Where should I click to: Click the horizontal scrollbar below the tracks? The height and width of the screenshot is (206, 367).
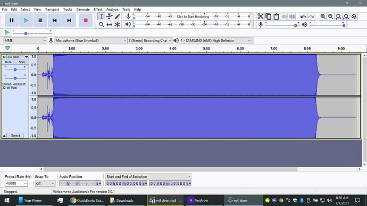pyautogui.click(x=170, y=169)
